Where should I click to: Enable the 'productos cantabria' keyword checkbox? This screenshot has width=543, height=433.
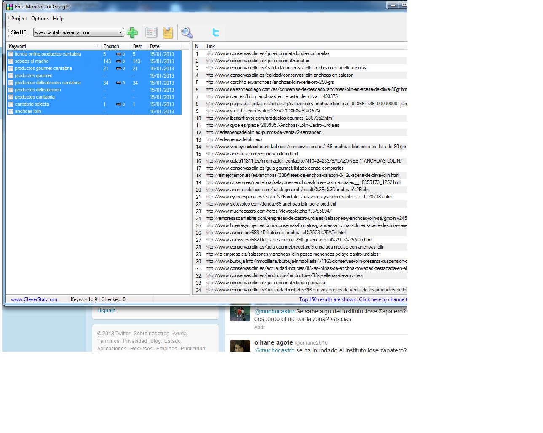click(x=11, y=97)
